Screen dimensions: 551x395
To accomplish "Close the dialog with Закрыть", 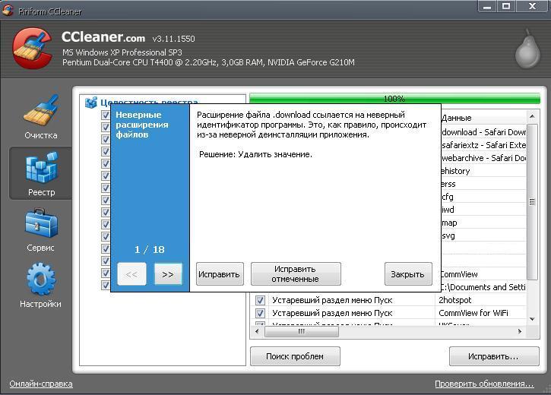I will (408, 274).
